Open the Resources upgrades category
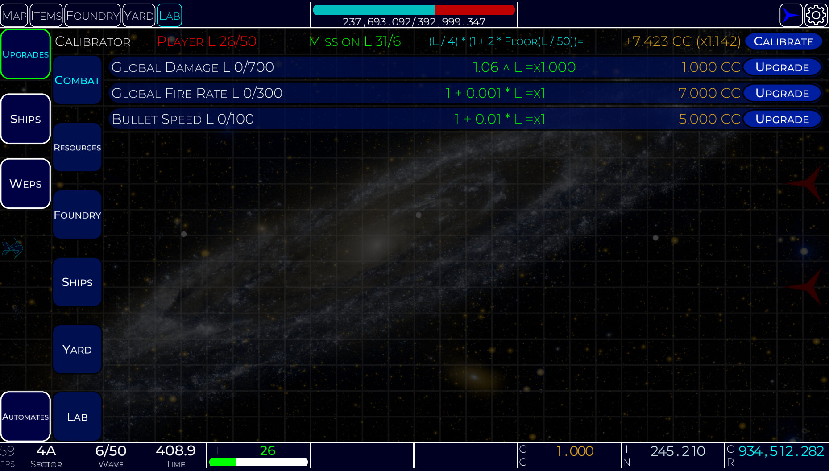 point(77,147)
